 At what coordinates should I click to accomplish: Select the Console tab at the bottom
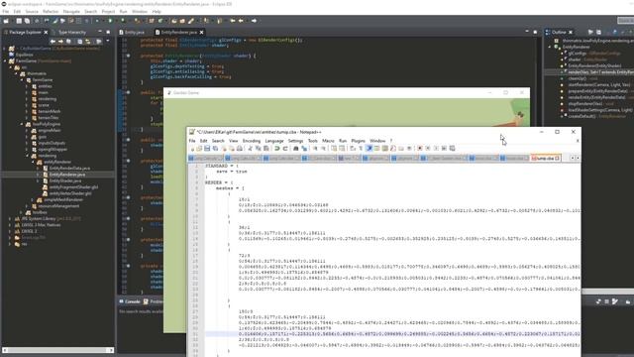coord(130,301)
